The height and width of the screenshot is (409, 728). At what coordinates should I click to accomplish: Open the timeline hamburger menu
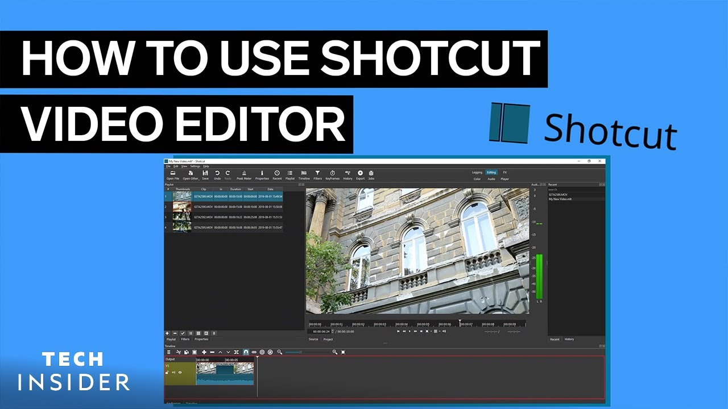click(x=169, y=352)
